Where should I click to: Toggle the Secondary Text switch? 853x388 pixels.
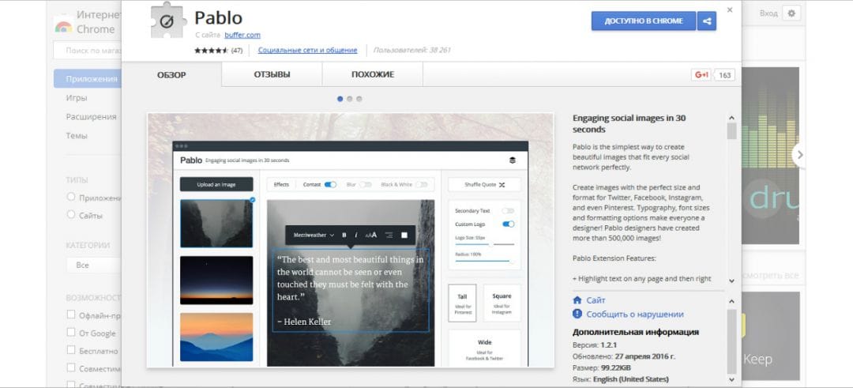pos(508,211)
